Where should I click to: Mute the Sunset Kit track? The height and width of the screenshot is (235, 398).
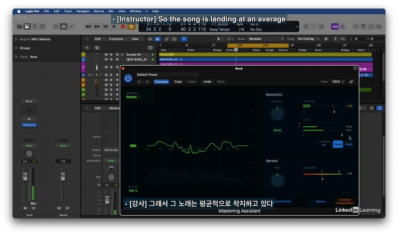[x=106, y=55]
